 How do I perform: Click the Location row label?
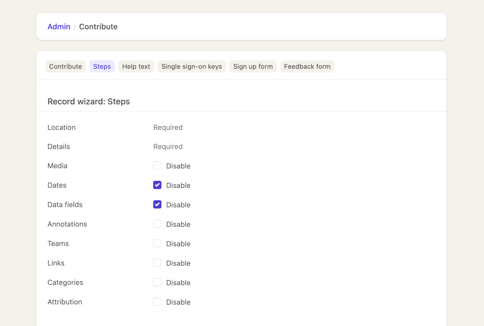click(x=61, y=128)
